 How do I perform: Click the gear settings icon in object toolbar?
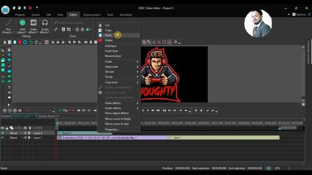pyautogui.click(x=175, y=42)
